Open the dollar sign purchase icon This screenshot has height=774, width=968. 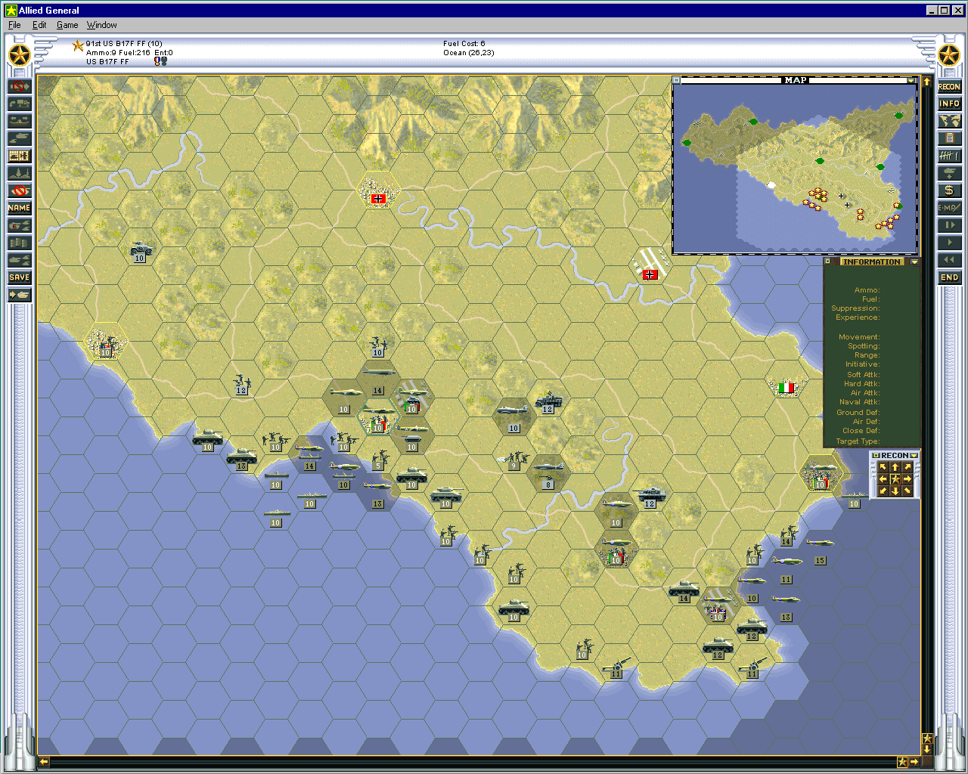949,190
